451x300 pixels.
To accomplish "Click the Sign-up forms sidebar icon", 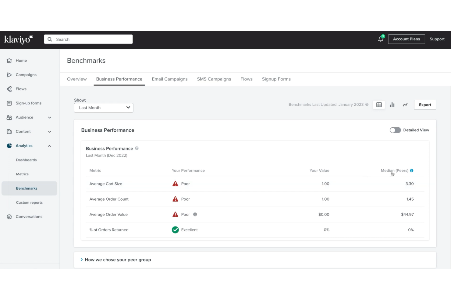I will (x=9, y=103).
